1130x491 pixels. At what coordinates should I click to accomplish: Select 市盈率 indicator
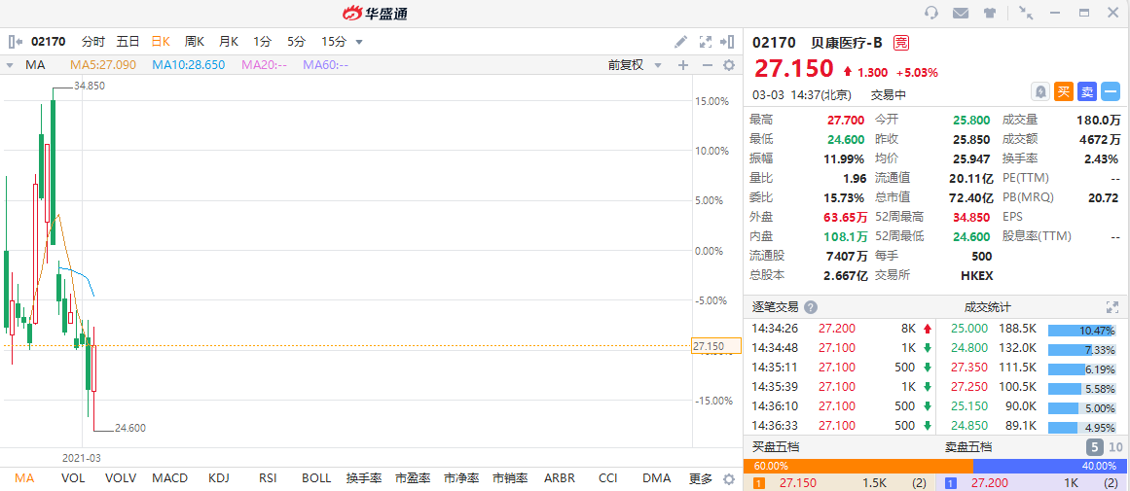tap(413, 478)
